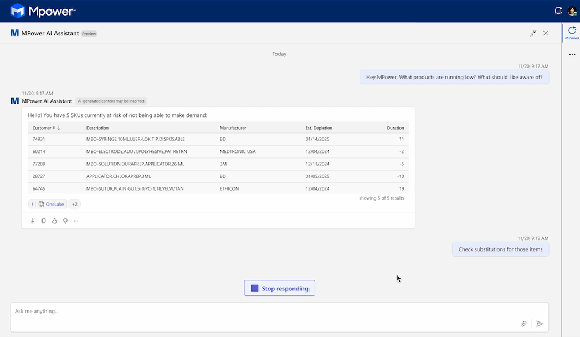Select customer number 77209
This screenshot has height=337, width=580.
39,164
